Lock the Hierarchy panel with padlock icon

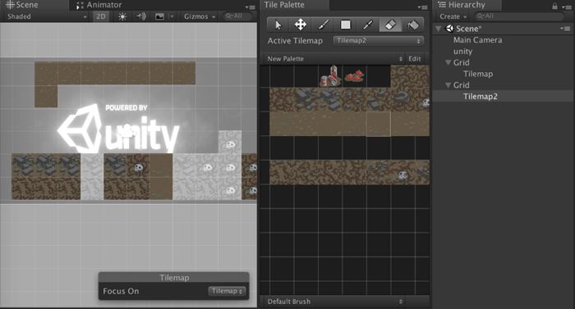click(554, 6)
